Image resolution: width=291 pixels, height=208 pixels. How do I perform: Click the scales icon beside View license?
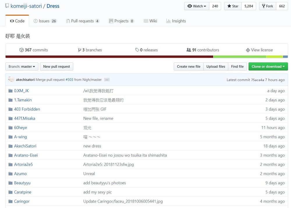pyautogui.click(x=248, y=50)
